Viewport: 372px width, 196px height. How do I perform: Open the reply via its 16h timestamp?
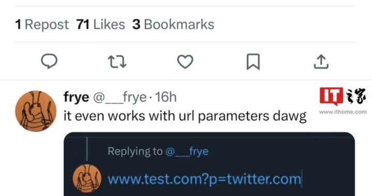166,97
